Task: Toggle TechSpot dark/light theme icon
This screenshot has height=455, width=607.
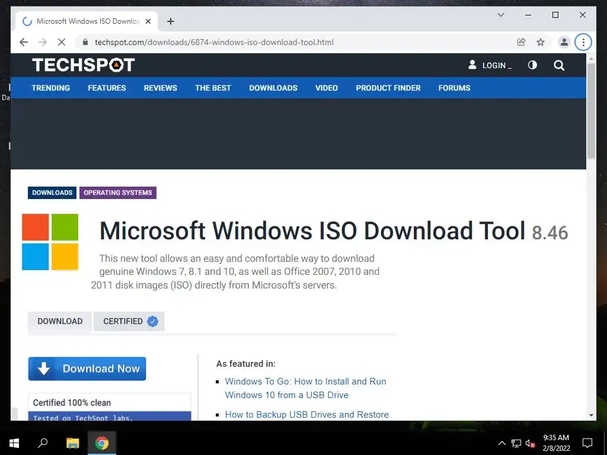Action: click(x=532, y=65)
